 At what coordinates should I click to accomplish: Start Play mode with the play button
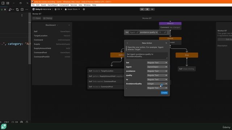pos(142,9)
